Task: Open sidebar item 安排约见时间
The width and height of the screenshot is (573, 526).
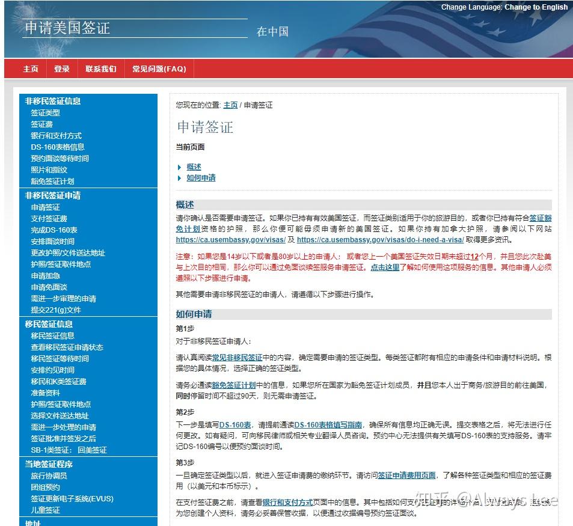Action: pos(53,370)
